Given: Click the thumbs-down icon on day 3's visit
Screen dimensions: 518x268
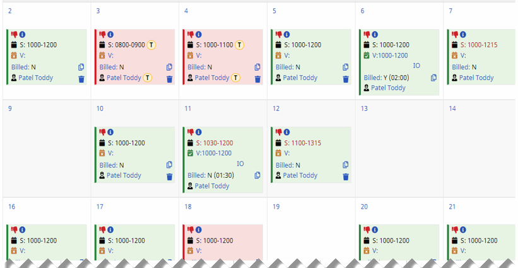Looking at the screenshot, I should (x=102, y=35).
